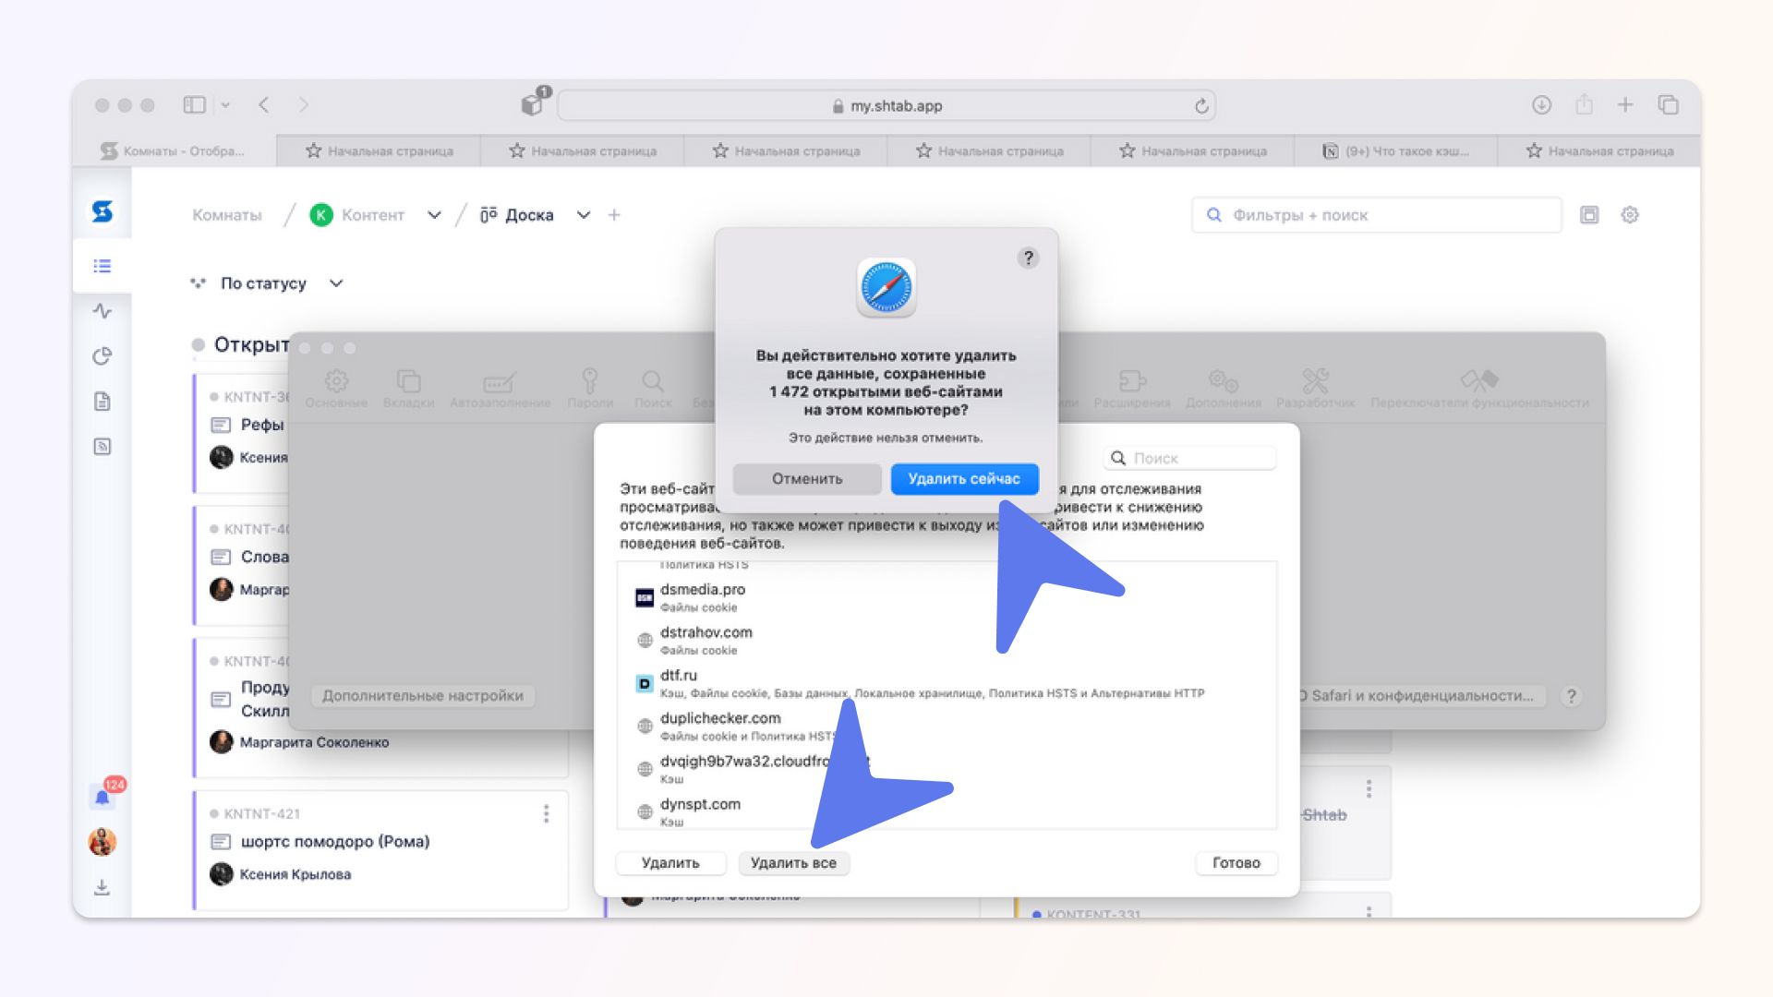Screen dimensions: 1773x997
Task: Open the Автозаполнение settings tab
Action: pyautogui.click(x=500, y=389)
